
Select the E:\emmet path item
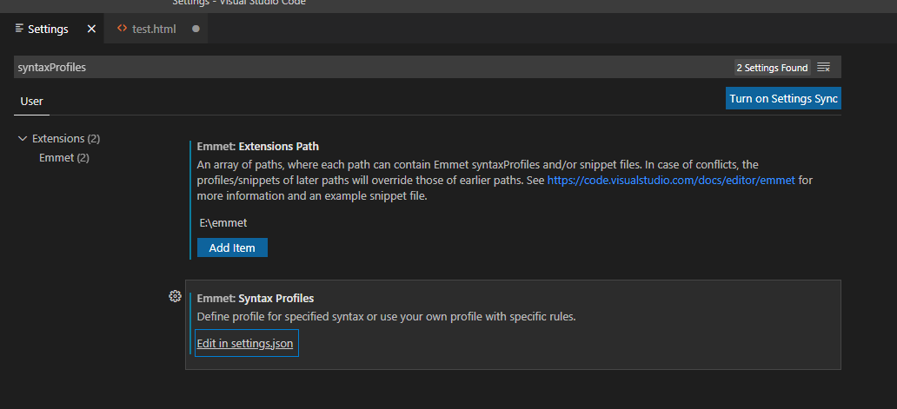(223, 223)
